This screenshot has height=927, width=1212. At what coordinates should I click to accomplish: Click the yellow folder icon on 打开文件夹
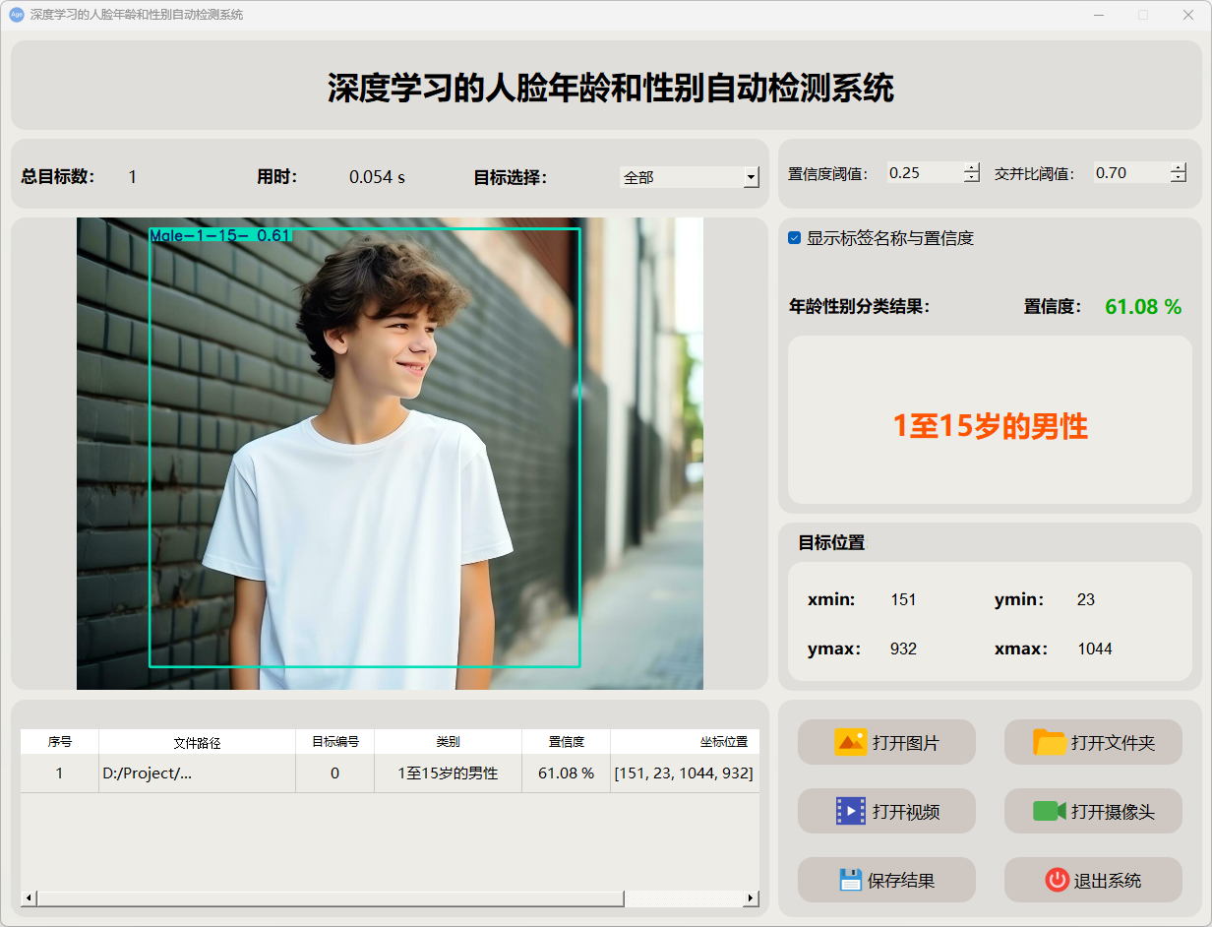click(x=1050, y=742)
